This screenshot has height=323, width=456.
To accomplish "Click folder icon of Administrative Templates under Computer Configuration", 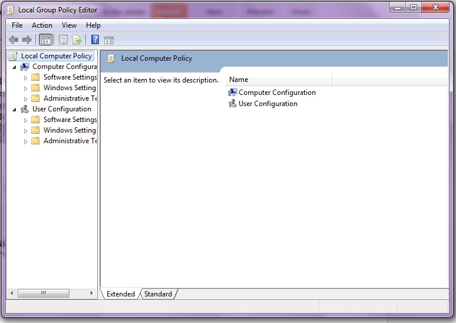I will click(35, 98).
